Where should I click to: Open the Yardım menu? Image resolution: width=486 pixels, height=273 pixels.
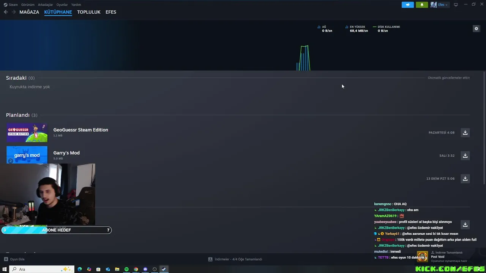(76, 5)
